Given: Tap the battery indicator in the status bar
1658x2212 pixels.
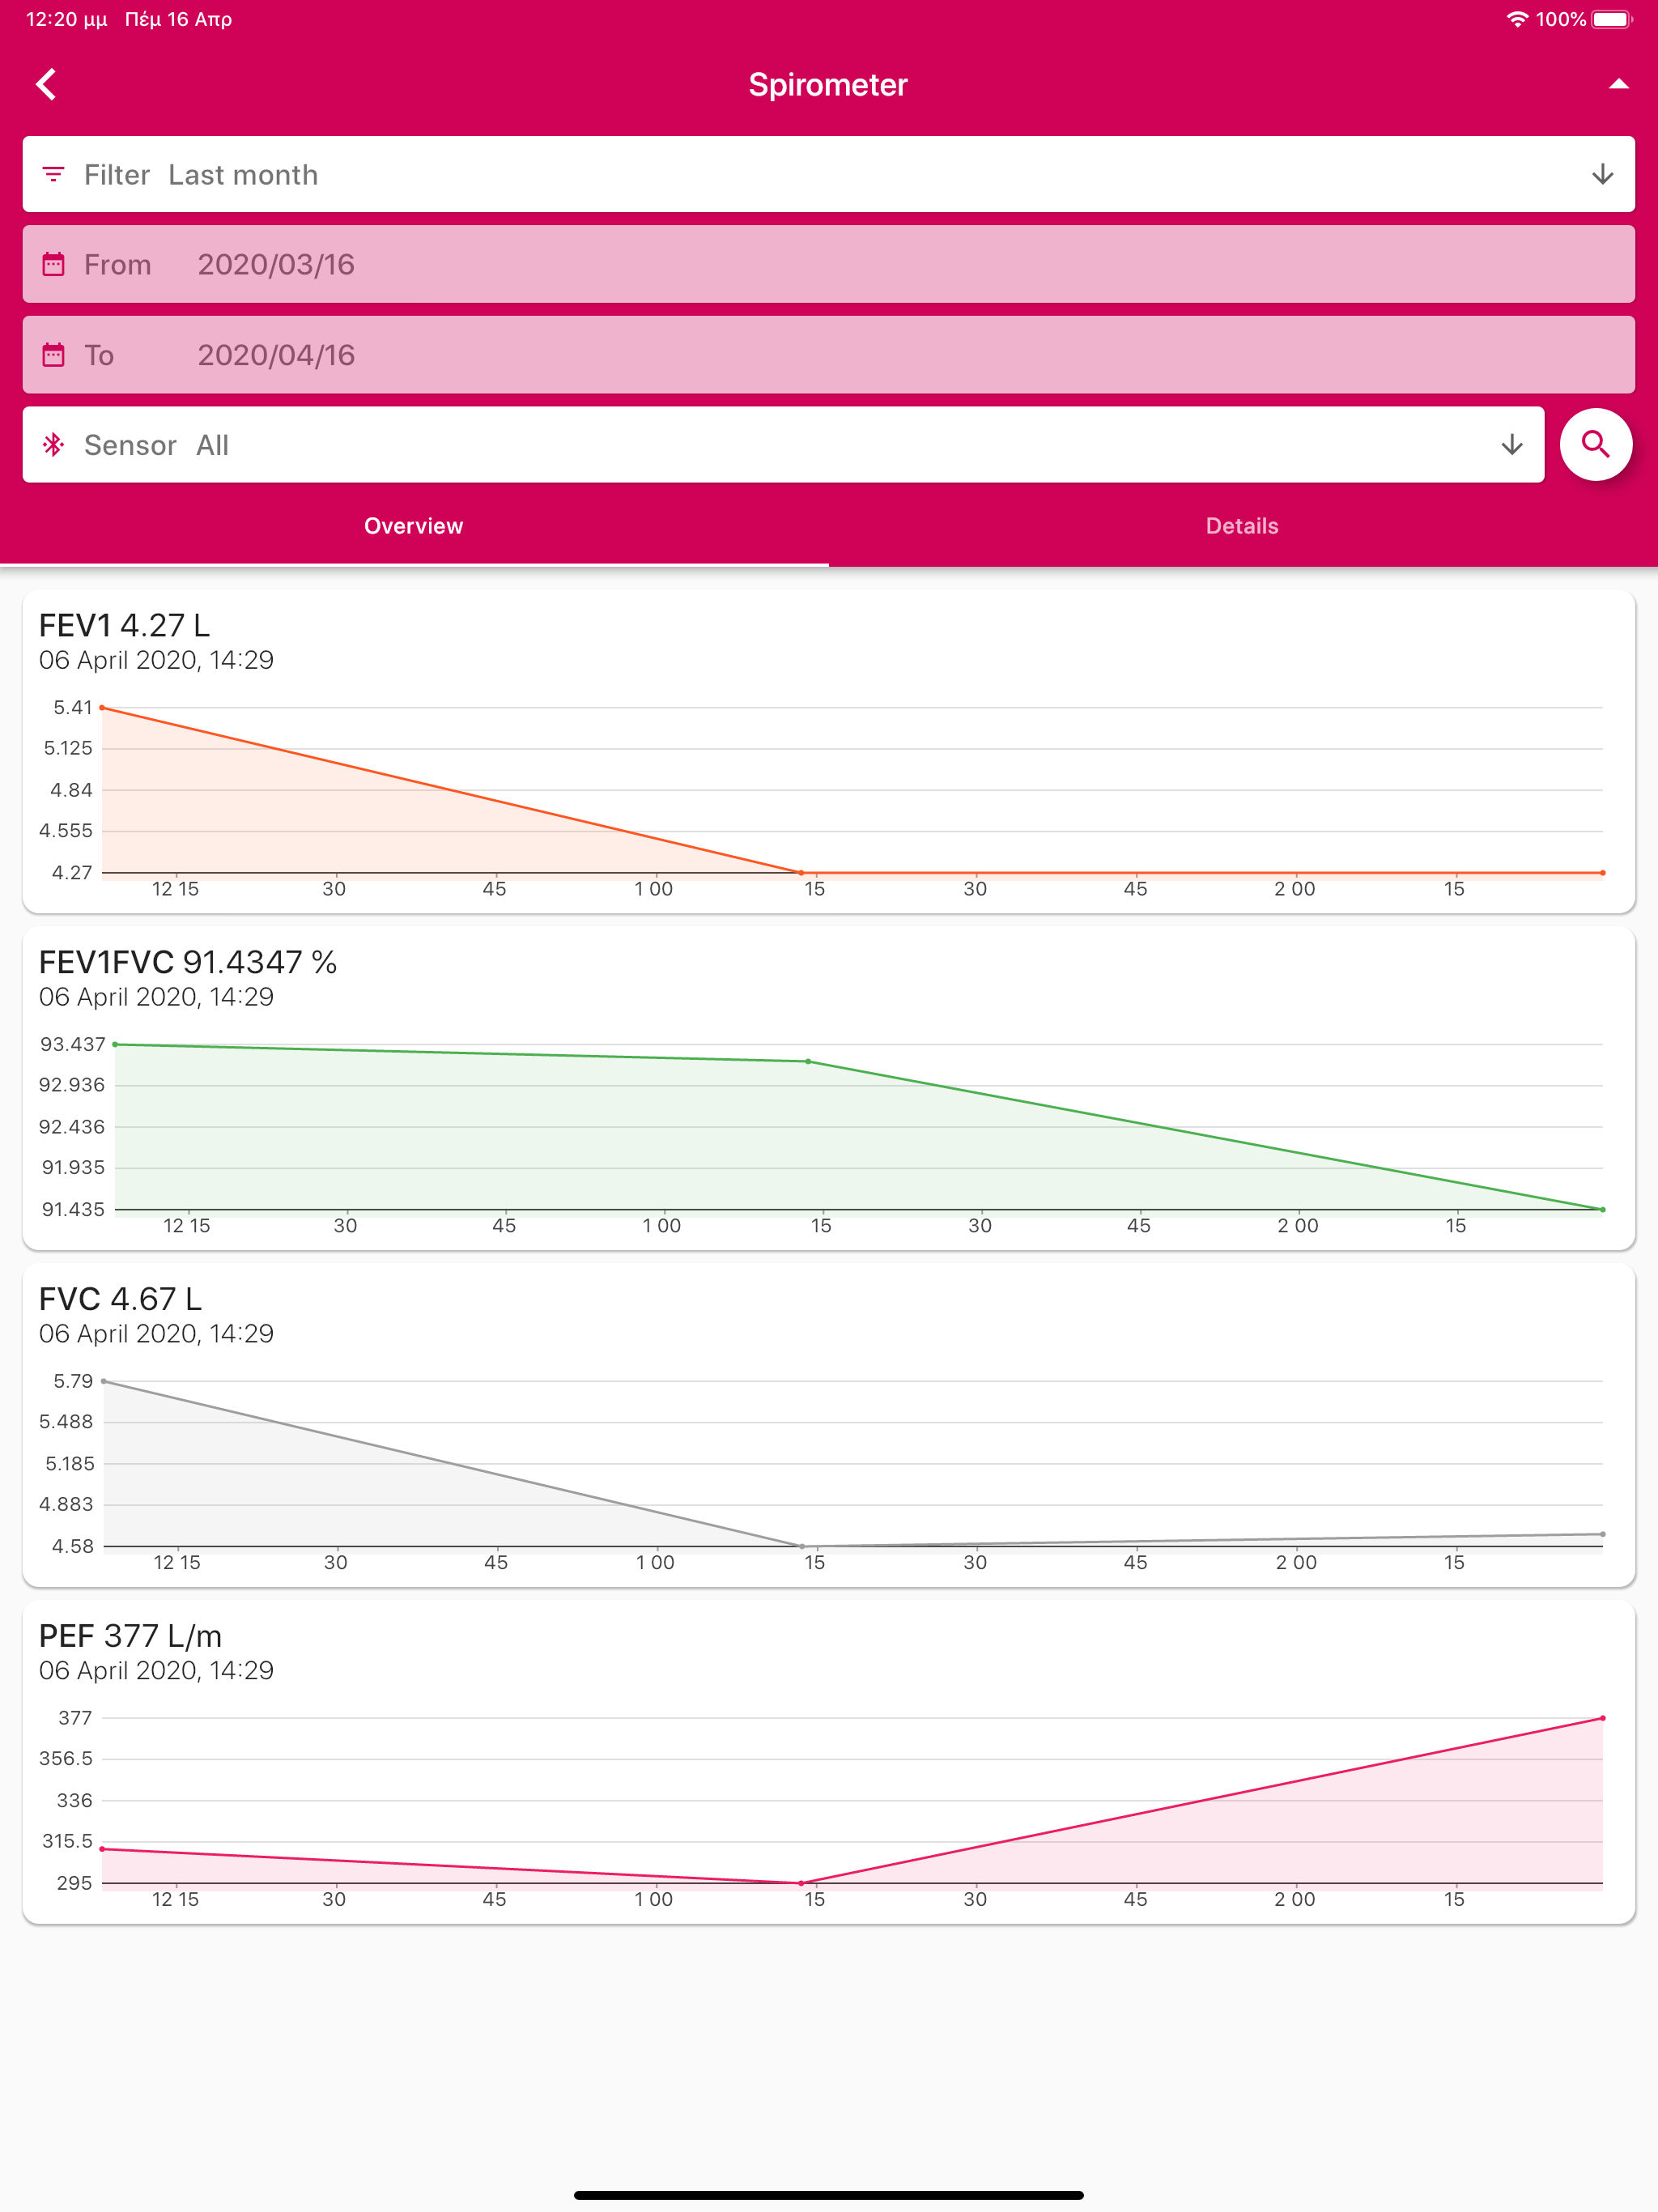Looking at the screenshot, I should click(1611, 19).
